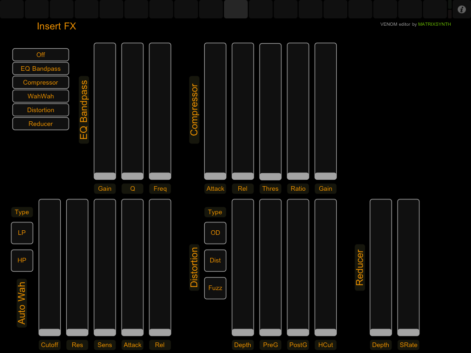Screen dimensions: 471x353
Task: Select the Dist distortion mode
Action: click(215, 261)
